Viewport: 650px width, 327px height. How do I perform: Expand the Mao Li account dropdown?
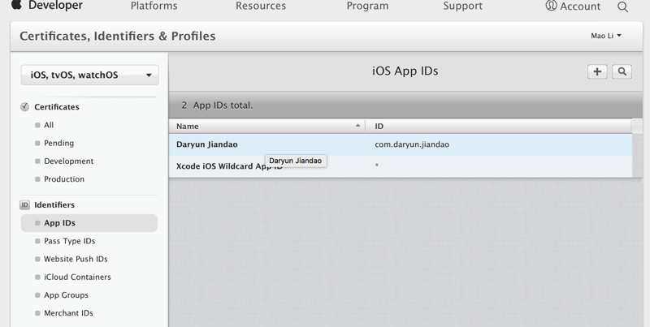click(606, 36)
